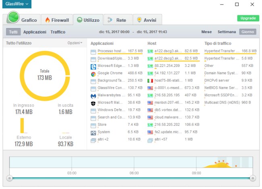Select the left timeline range handle

(x=10, y=178)
